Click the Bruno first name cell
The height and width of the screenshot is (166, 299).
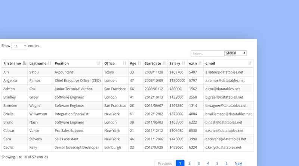coord(15,122)
